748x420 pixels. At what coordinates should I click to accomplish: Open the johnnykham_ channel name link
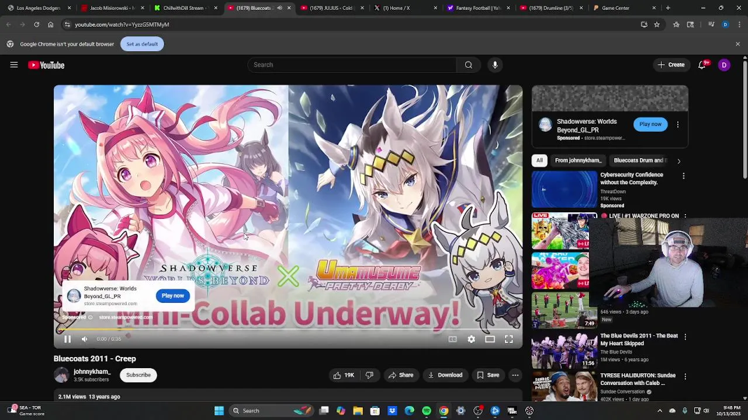pos(92,372)
